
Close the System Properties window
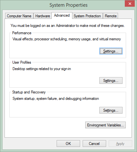tap(130, 4)
